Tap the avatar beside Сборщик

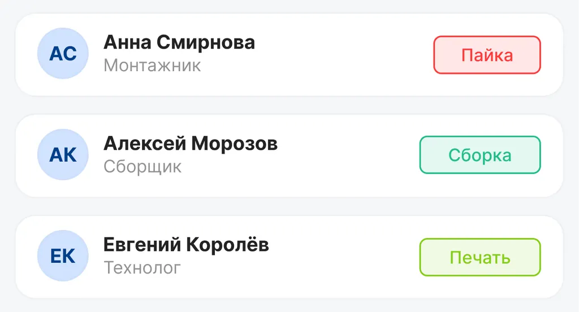[x=63, y=155]
